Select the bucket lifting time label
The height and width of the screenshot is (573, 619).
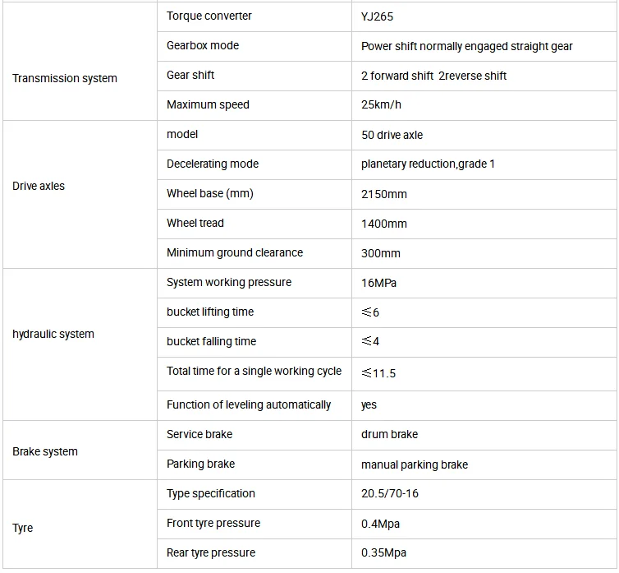(210, 312)
